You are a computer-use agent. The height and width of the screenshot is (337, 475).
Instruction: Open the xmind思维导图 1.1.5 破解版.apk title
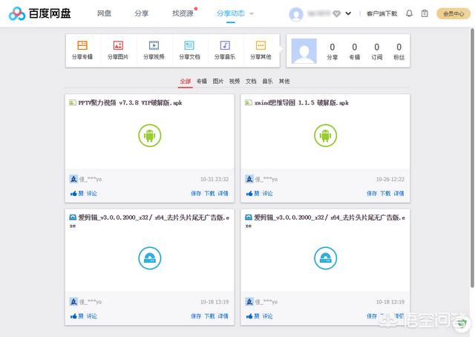click(301, 102)
